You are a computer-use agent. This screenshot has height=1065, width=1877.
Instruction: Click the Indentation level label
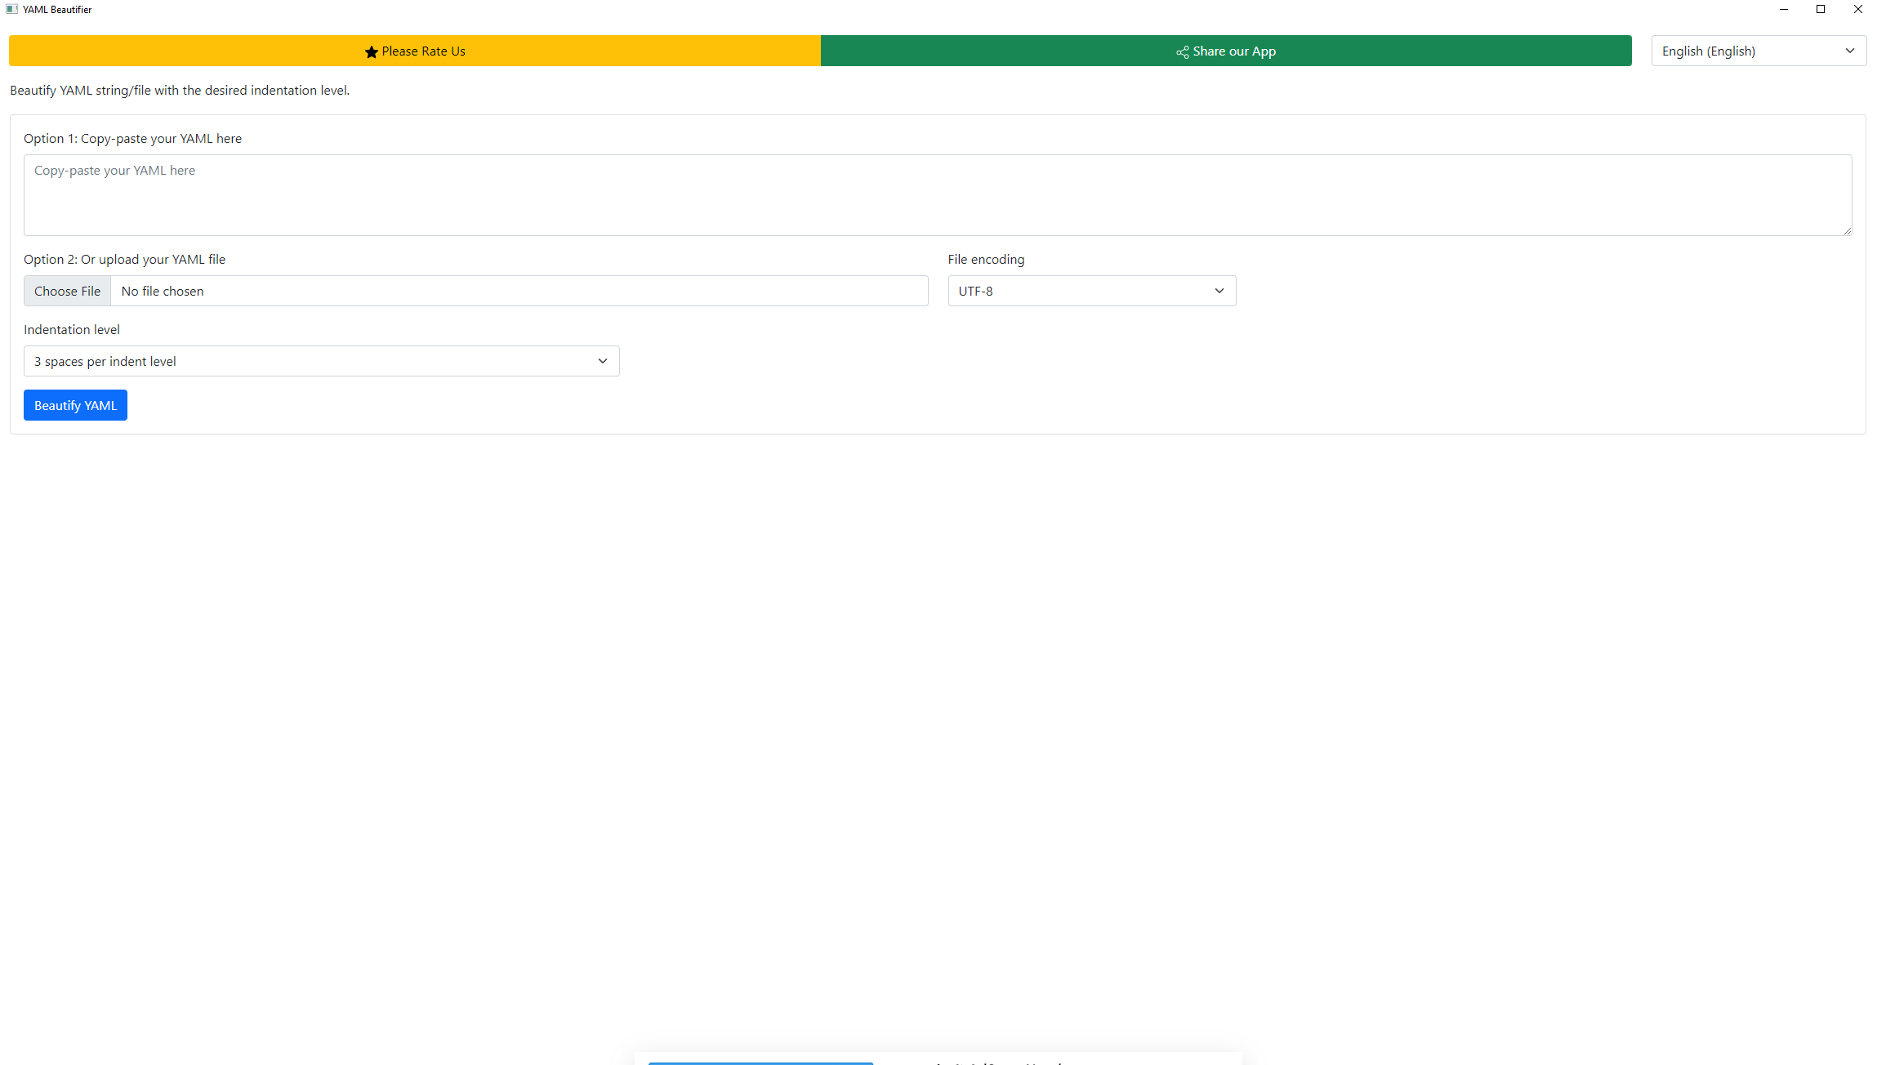72,330
